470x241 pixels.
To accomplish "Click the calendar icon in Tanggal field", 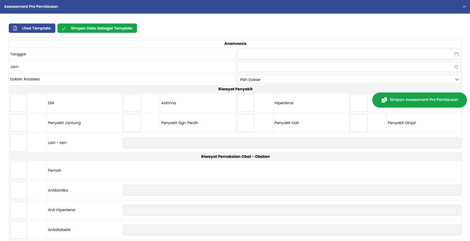I will pos(456,54).
